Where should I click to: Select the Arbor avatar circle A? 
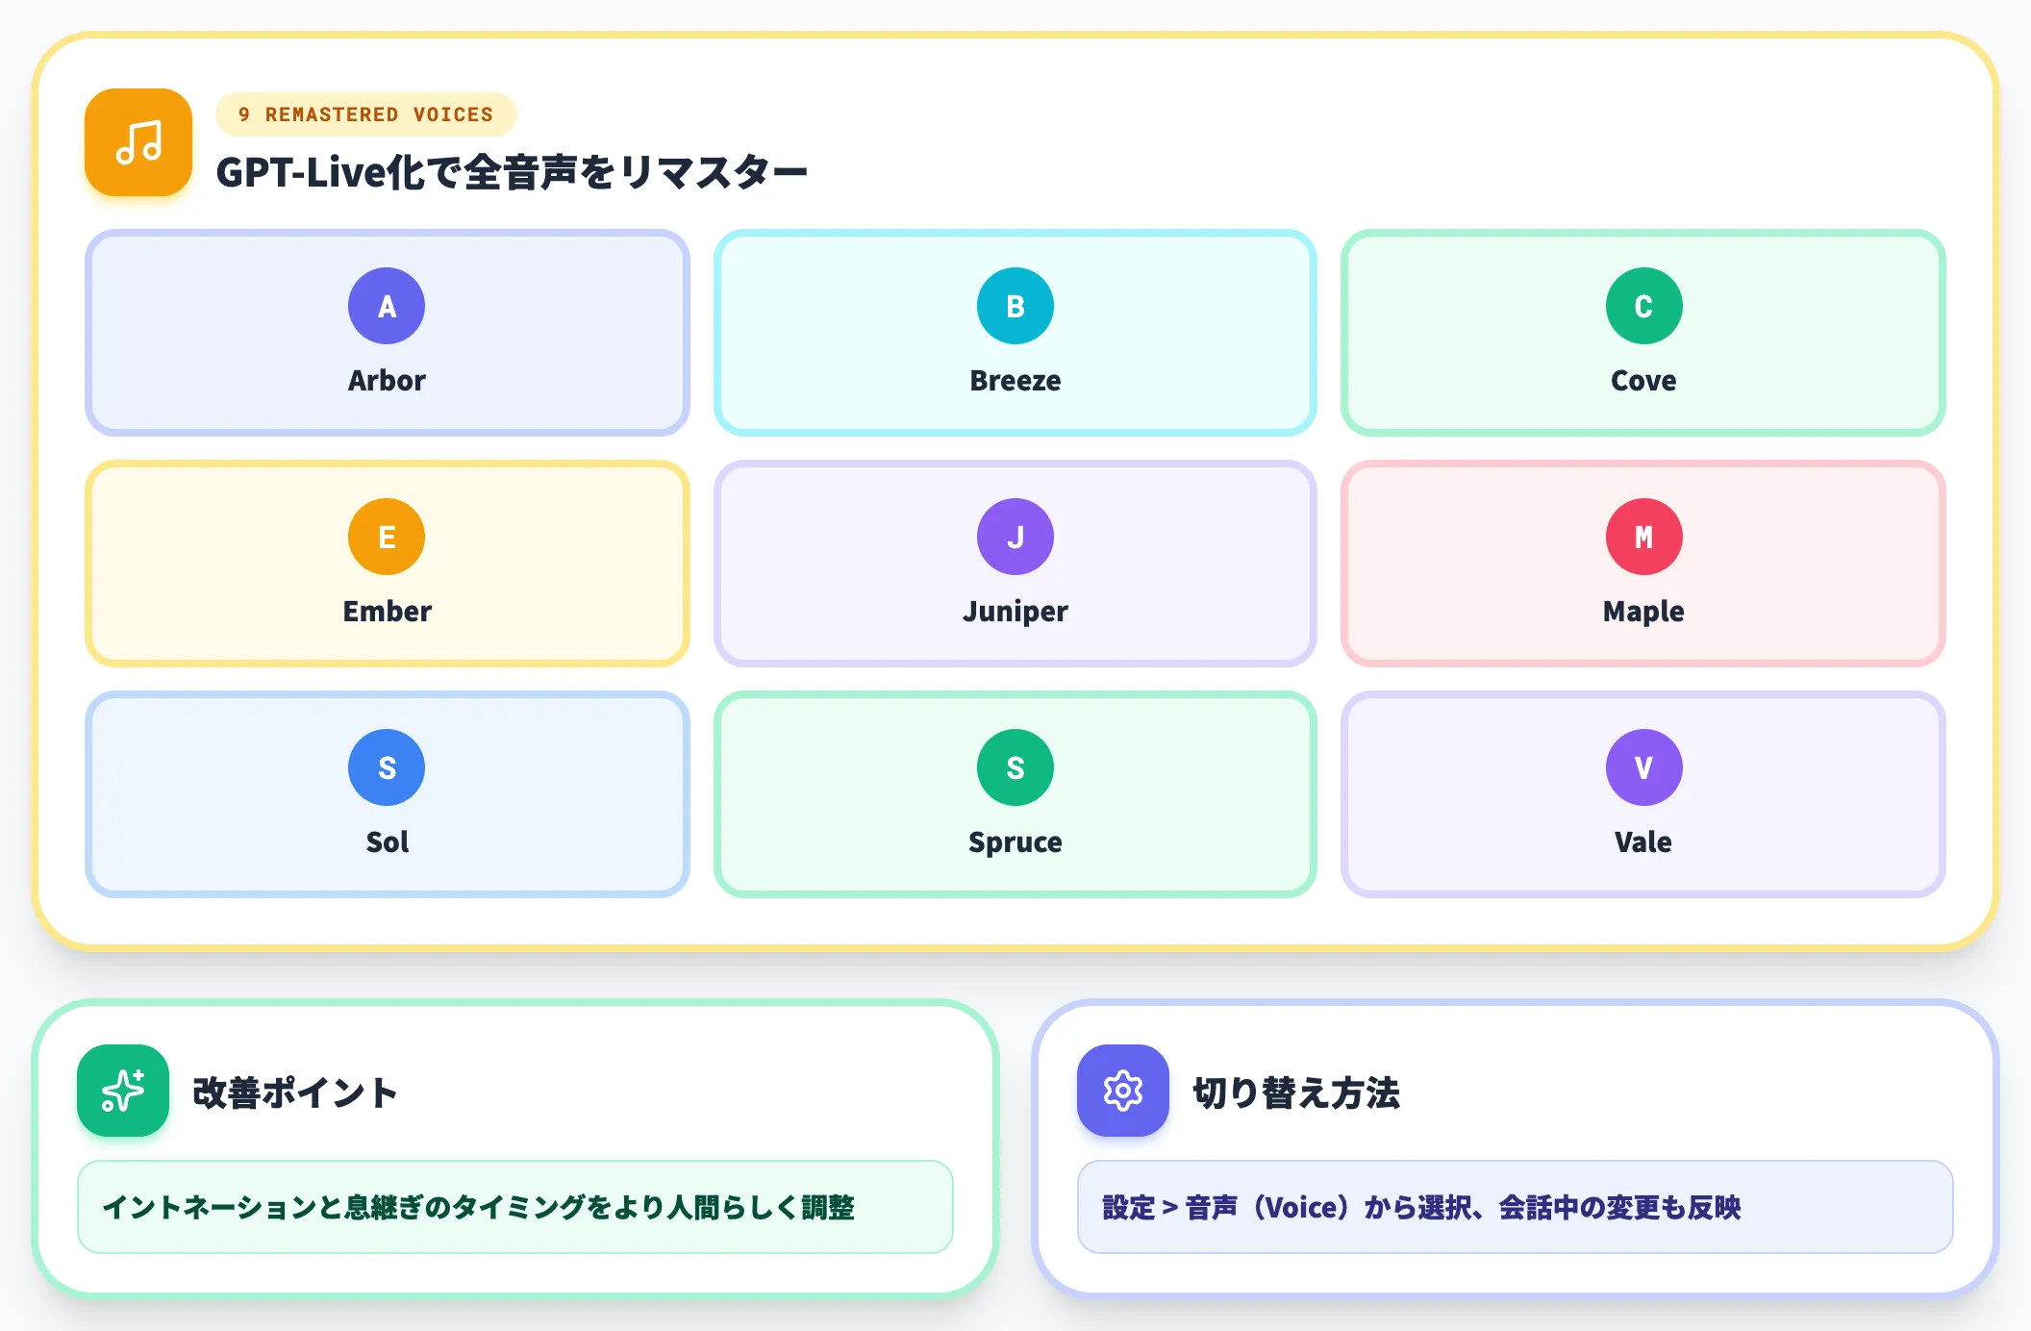tap(387, 306)
